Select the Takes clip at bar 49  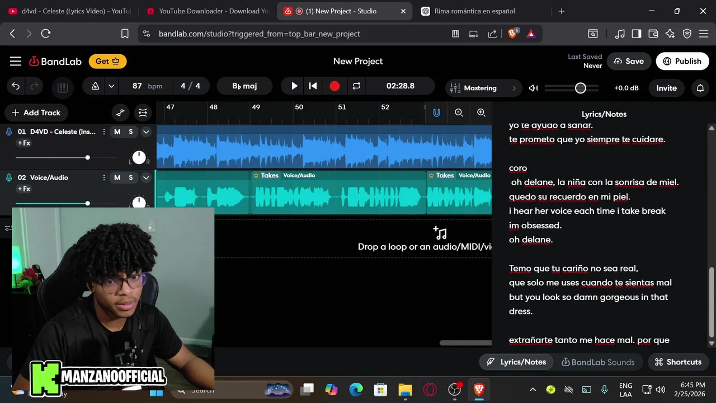pos(338,193)
